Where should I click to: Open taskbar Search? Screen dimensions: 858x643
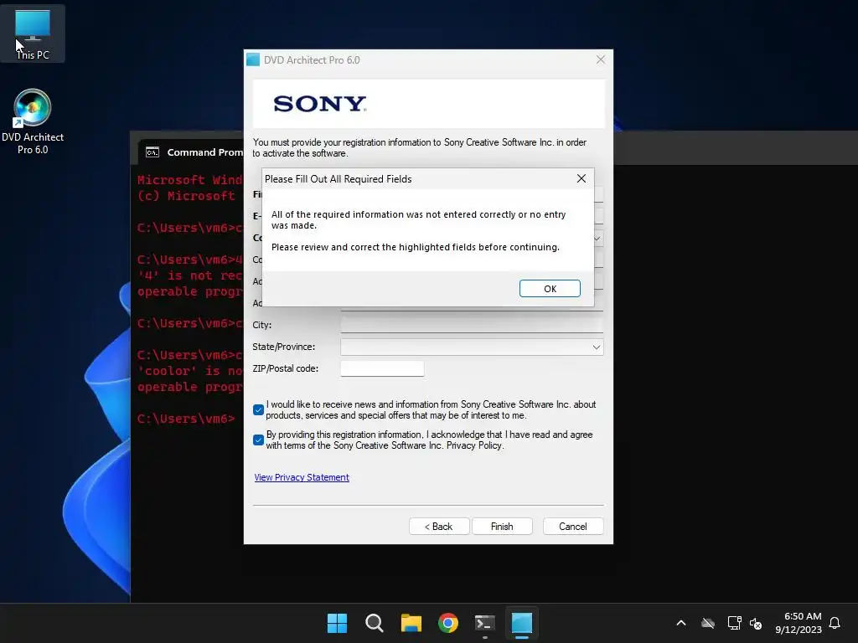(x=375, y=623)
